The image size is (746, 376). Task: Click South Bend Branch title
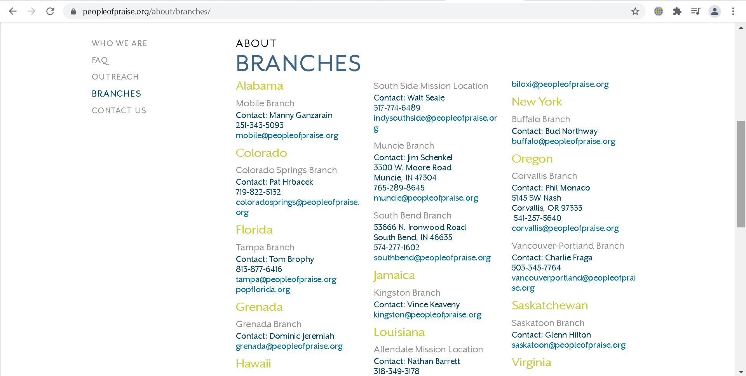412,216
